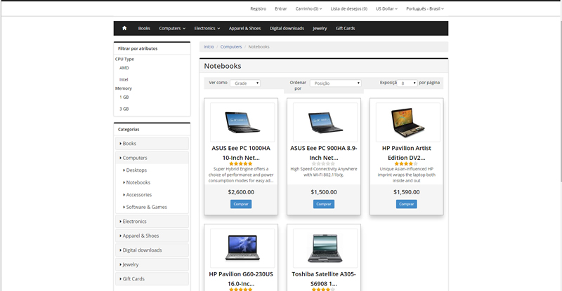
Task: Click the home icon in navigation bar
Action: 124,28
